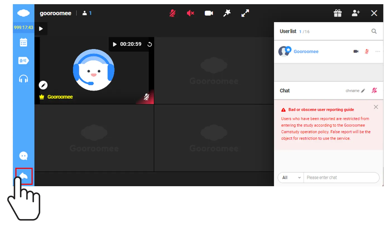This screenshot has width=386, height=225.
Task: Click Gooroomee's avatar in the user list
Action: [284, 51]
